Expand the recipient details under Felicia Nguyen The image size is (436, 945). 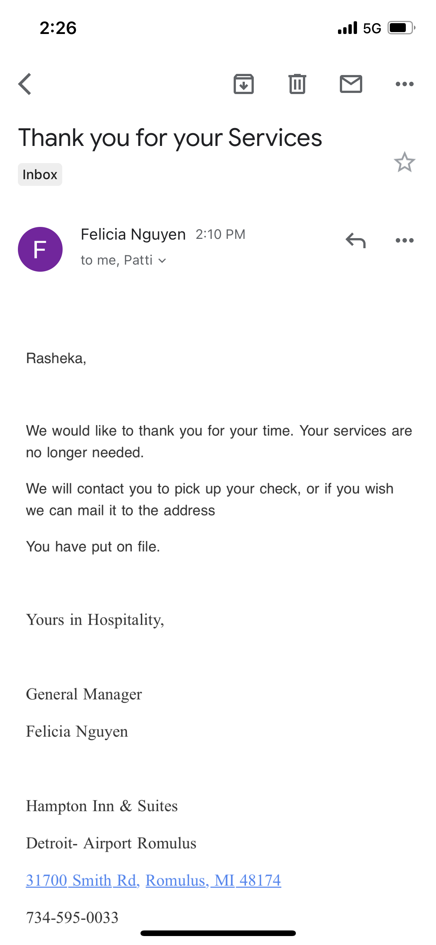pos(162,260)
